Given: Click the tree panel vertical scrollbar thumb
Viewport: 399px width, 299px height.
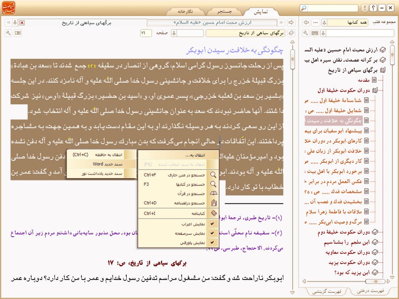Looking at the screenshot, I should (392, 55).
